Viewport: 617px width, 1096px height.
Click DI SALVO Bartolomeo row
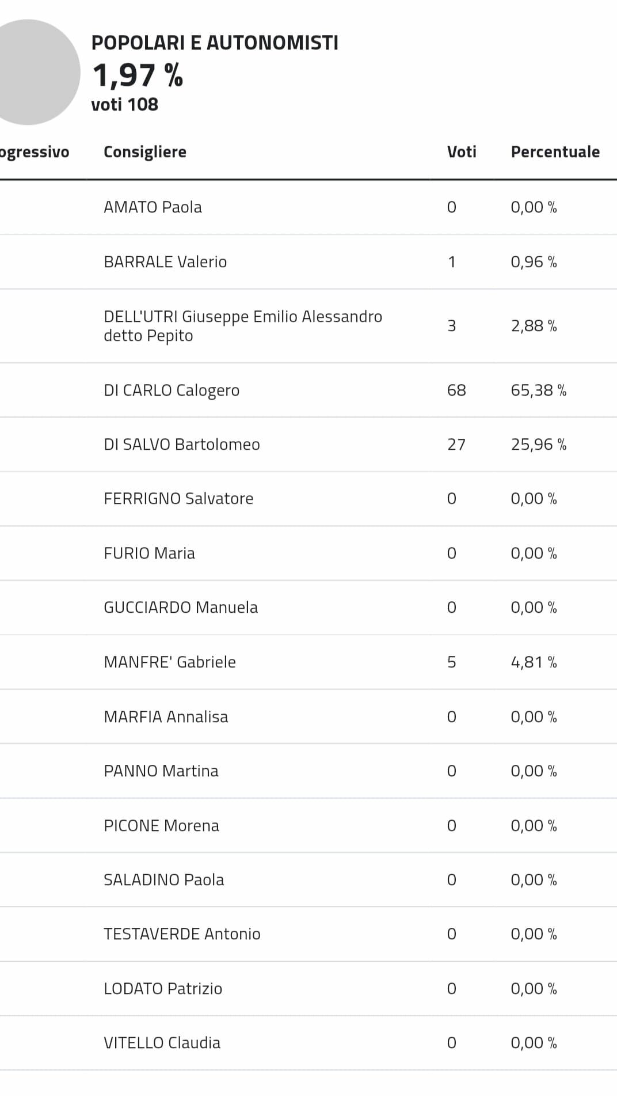308,445
